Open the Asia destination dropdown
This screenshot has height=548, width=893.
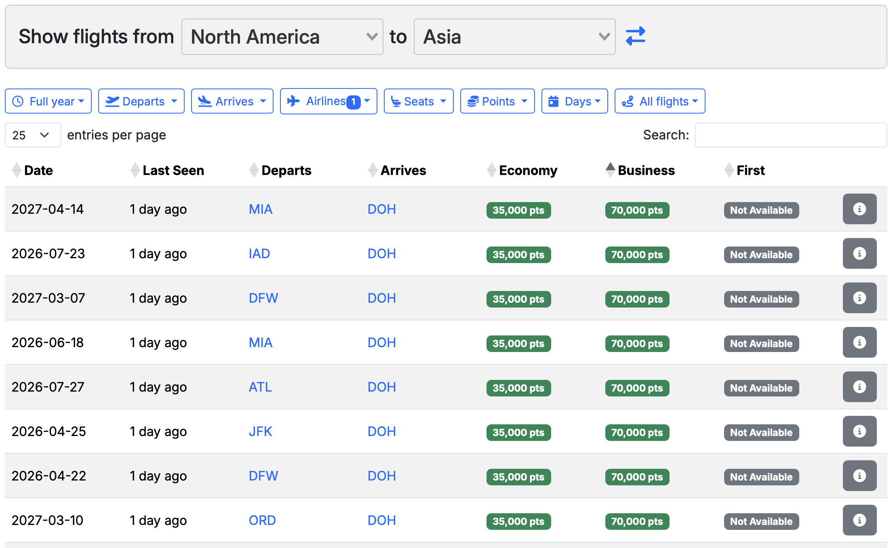(x=514, y=37)
